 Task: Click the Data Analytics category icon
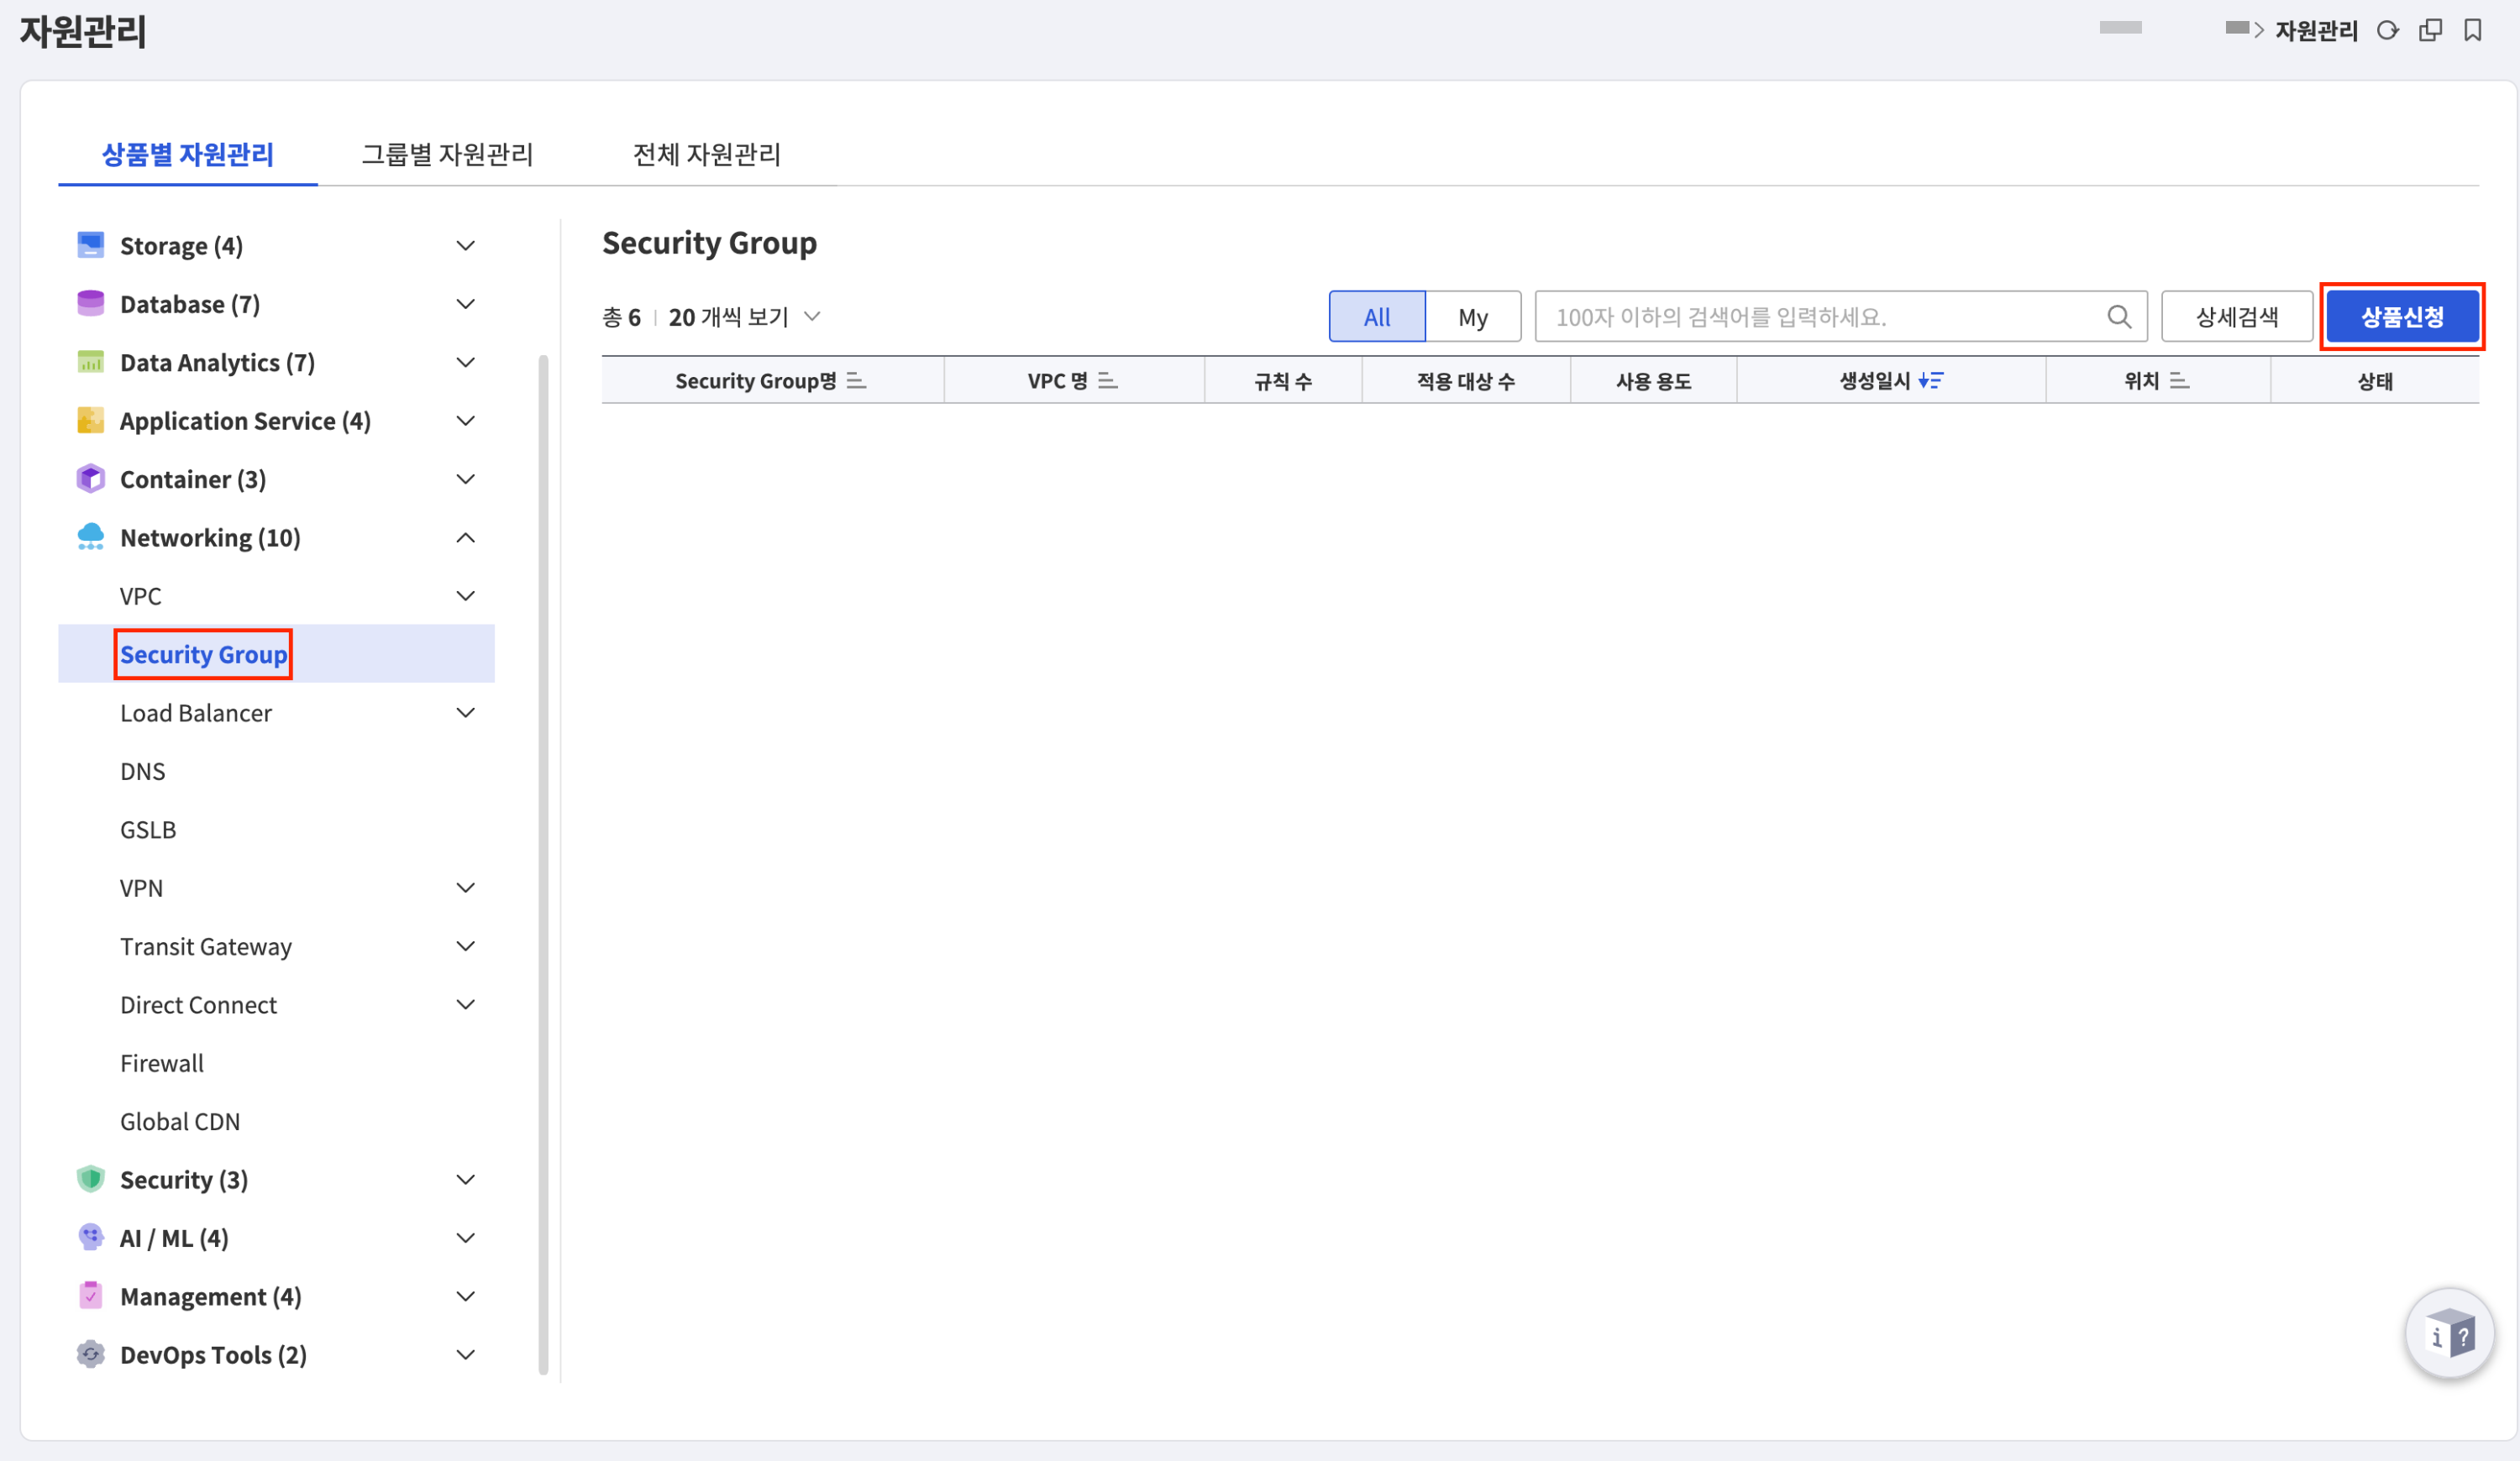point(90,362)
